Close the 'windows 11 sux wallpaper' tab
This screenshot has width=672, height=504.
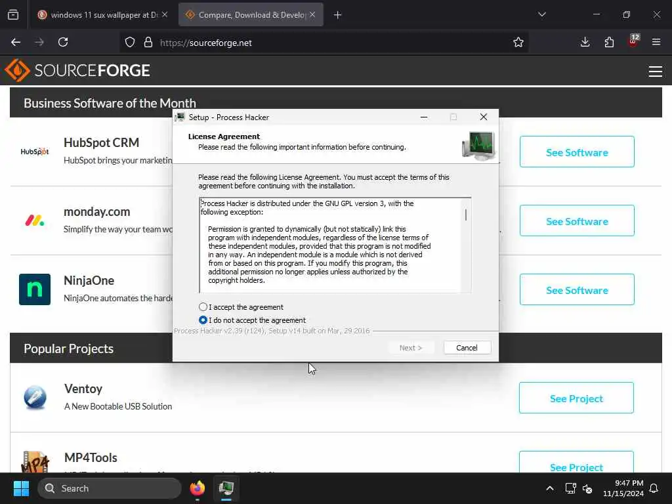click(165, 14)
